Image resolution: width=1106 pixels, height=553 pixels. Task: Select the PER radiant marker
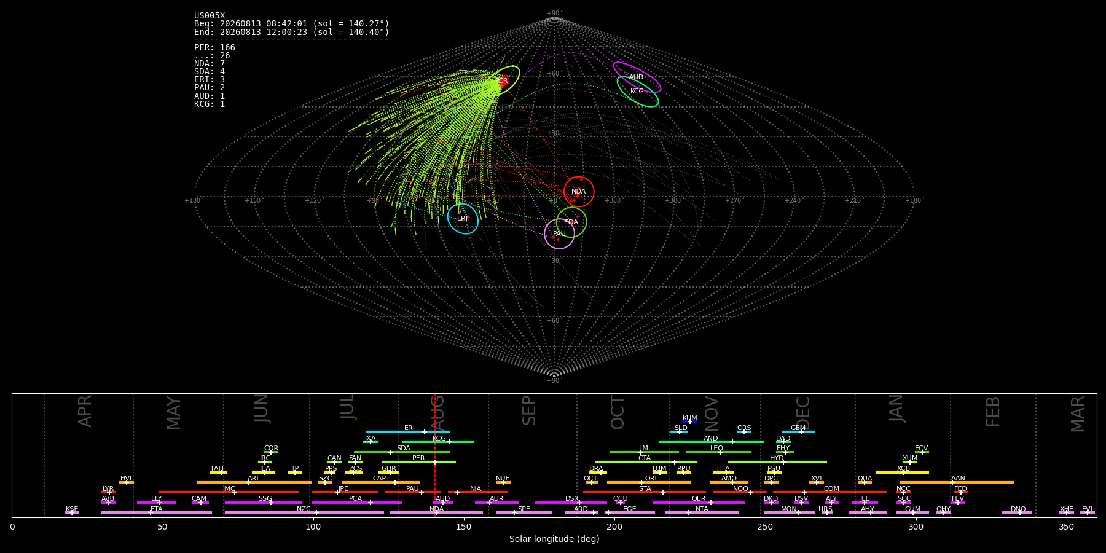(502, 80)
